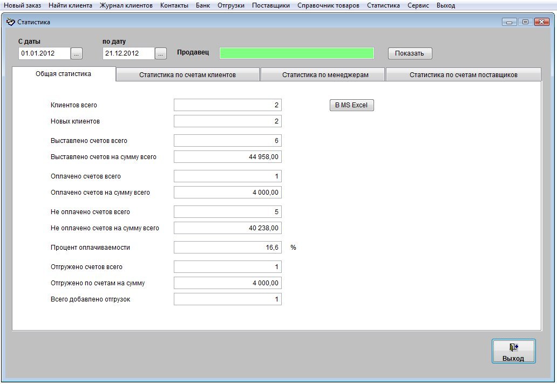Screen dimensions: 557x384
Task: Open the Поставщики menu
Action: click(x=270, y=5)
